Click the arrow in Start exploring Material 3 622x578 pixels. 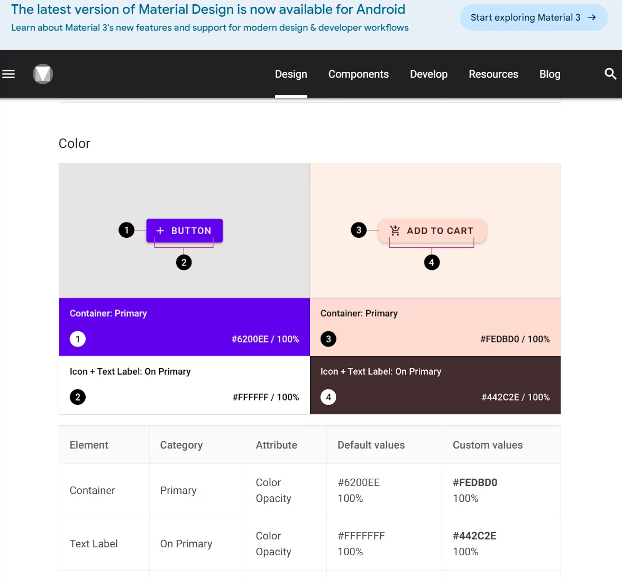(592, 17)
